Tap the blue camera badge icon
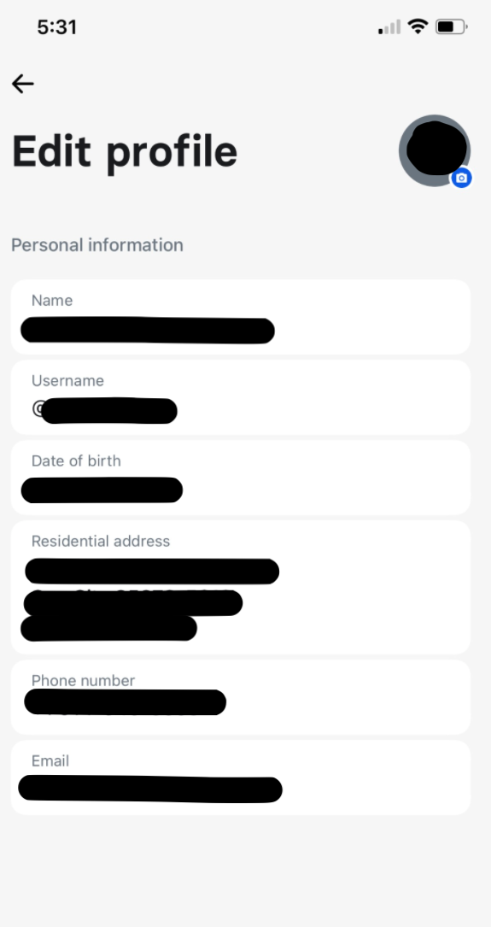 coord(461,178)
